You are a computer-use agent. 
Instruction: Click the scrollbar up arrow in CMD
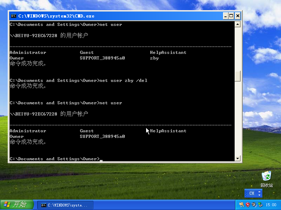pos(237,24)
